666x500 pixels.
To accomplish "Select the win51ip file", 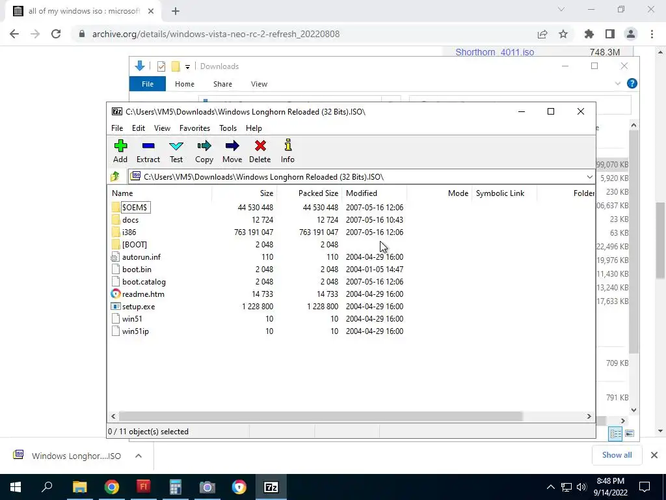I will [x=135, y=331].
